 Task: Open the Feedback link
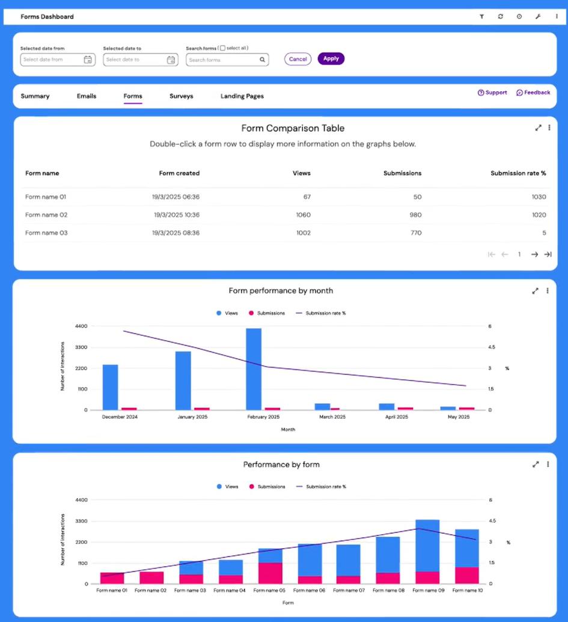pyautogui.click(x=533, y=93)
